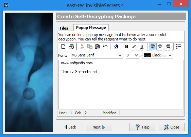Select Center alignment
This screenshot has width=191, height=137.
[x=160, y=47]
